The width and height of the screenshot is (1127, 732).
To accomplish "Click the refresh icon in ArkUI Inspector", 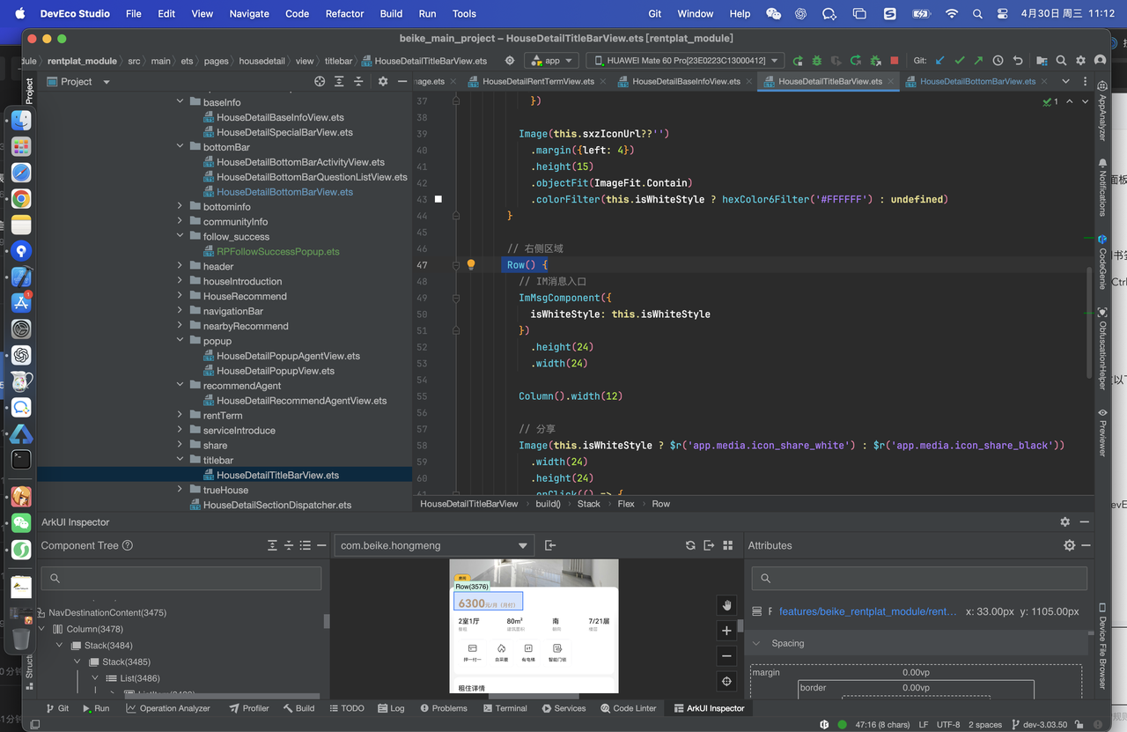I will tap(690, 545).
